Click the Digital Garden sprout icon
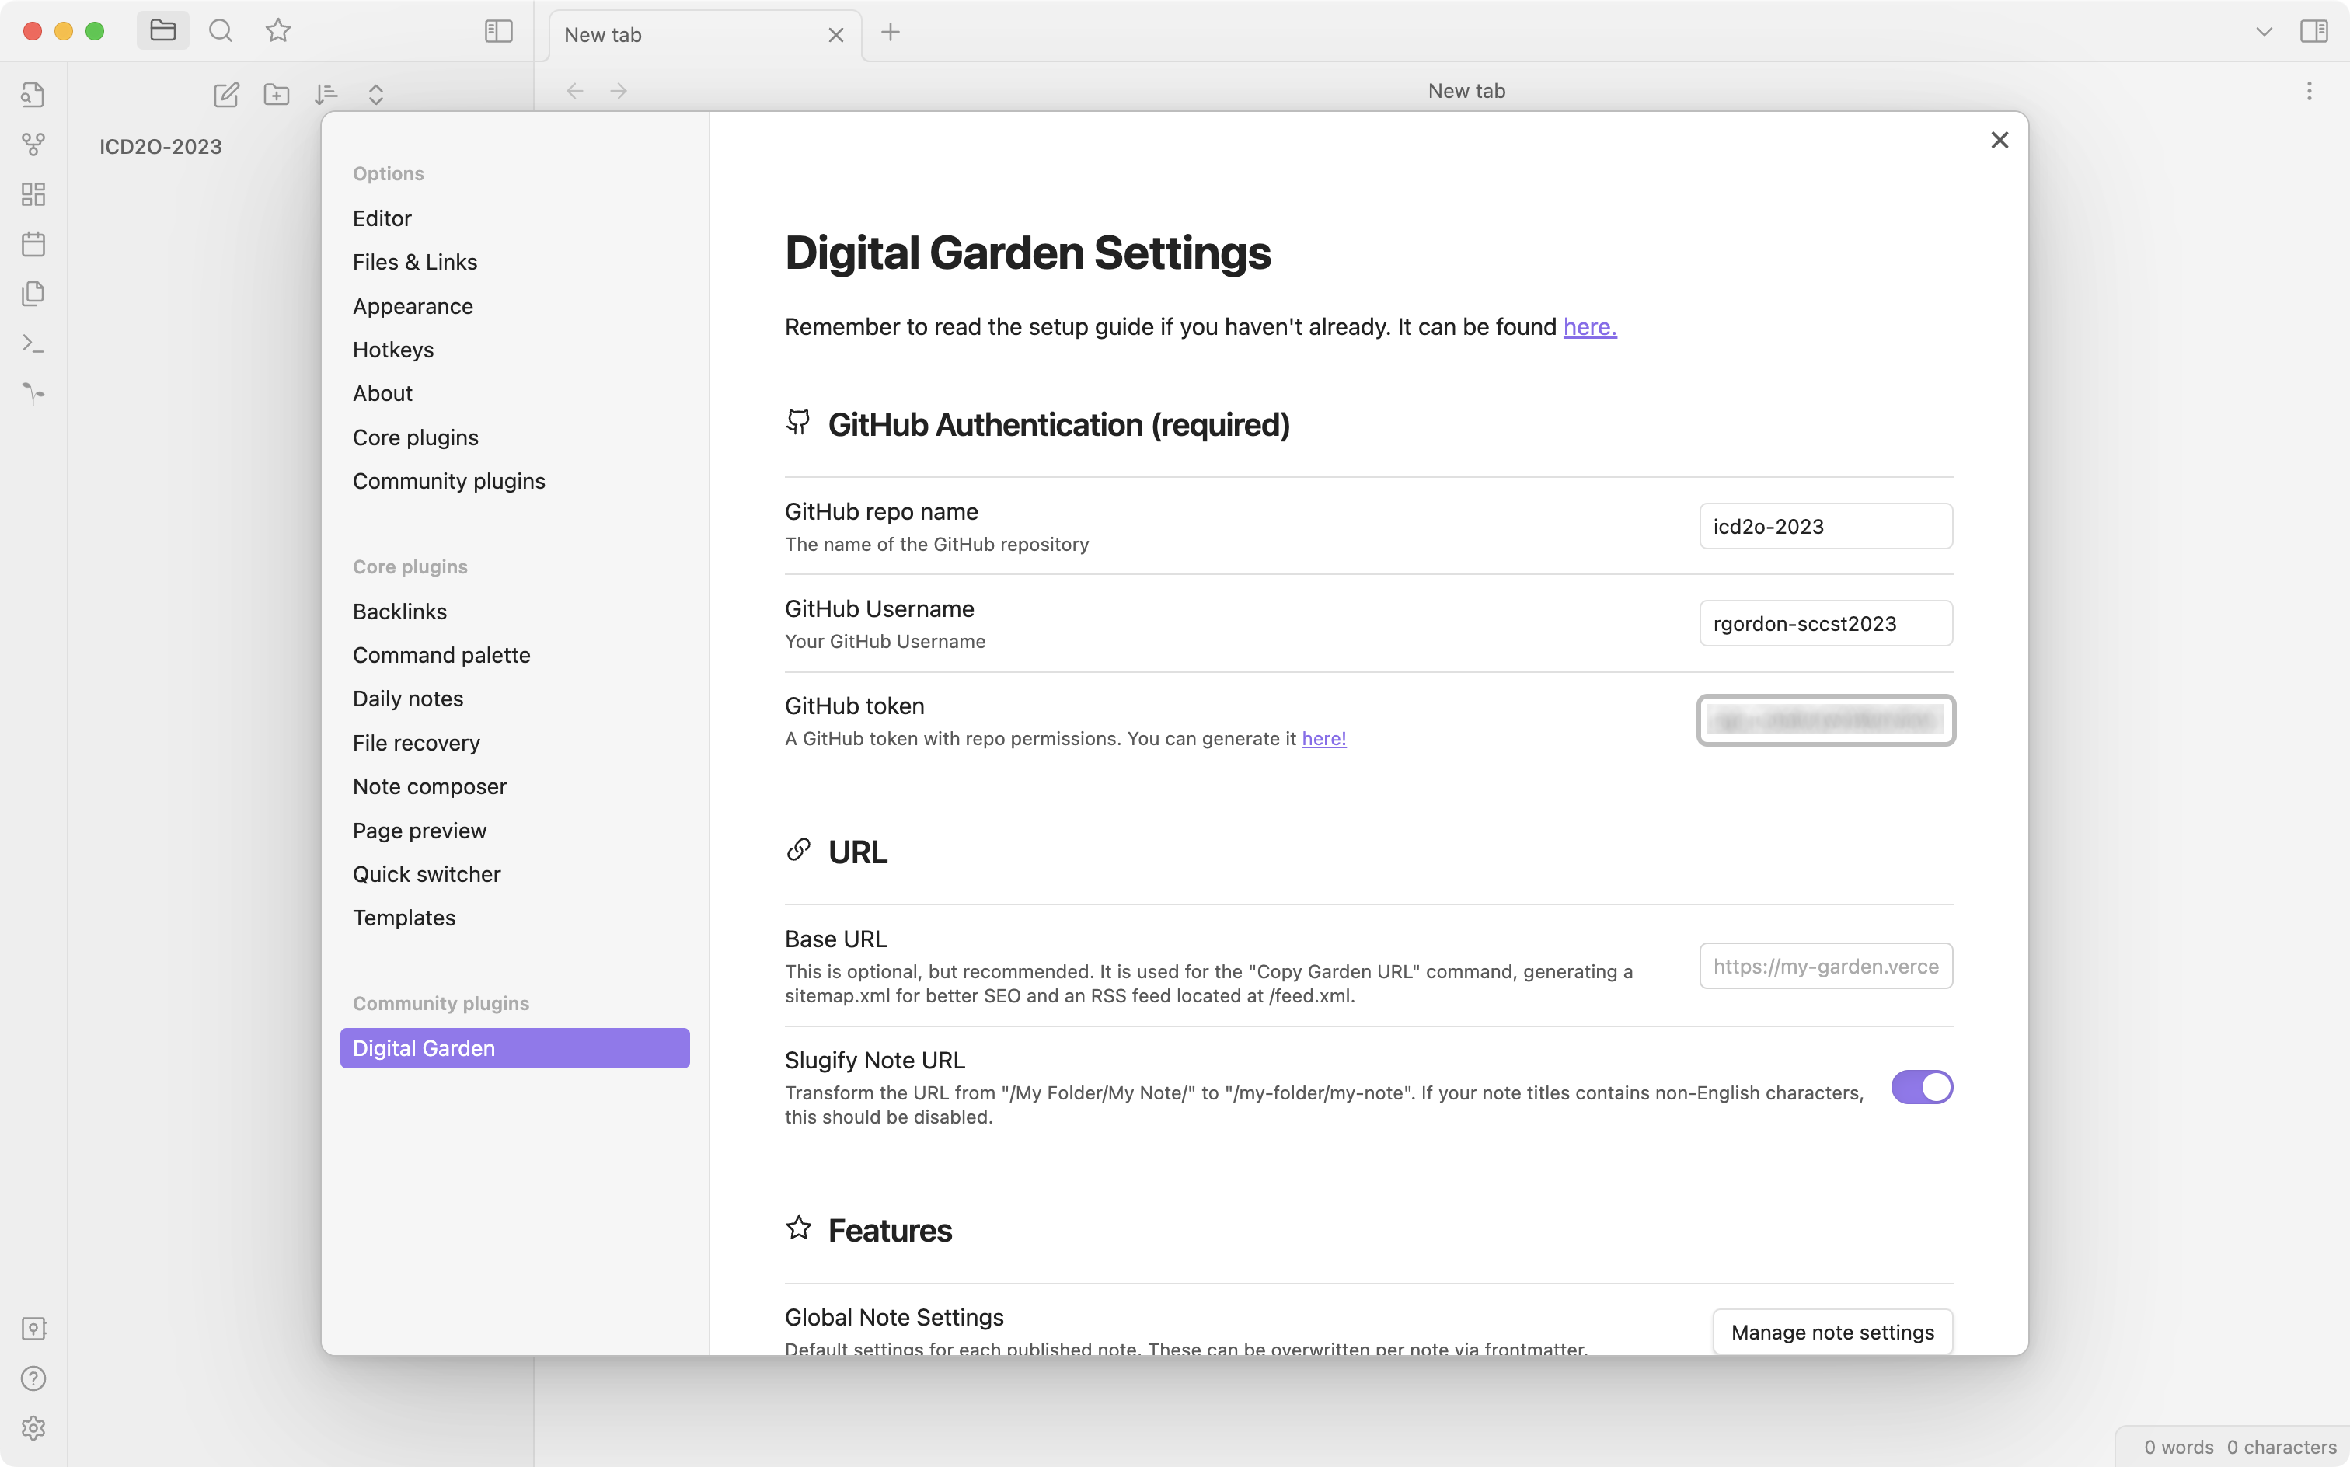Viewport: 2350px width, 1467px height. 33,393
